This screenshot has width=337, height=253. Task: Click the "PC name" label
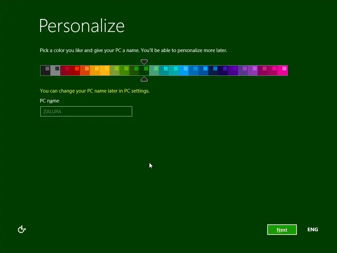pos(49,101)
